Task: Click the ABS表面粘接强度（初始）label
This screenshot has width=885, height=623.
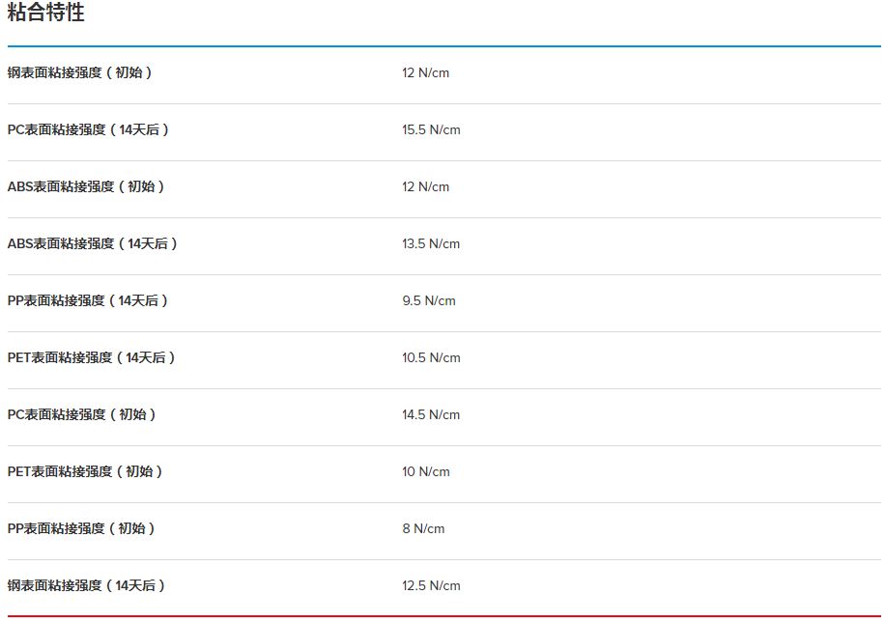Action: coord(86,187)
